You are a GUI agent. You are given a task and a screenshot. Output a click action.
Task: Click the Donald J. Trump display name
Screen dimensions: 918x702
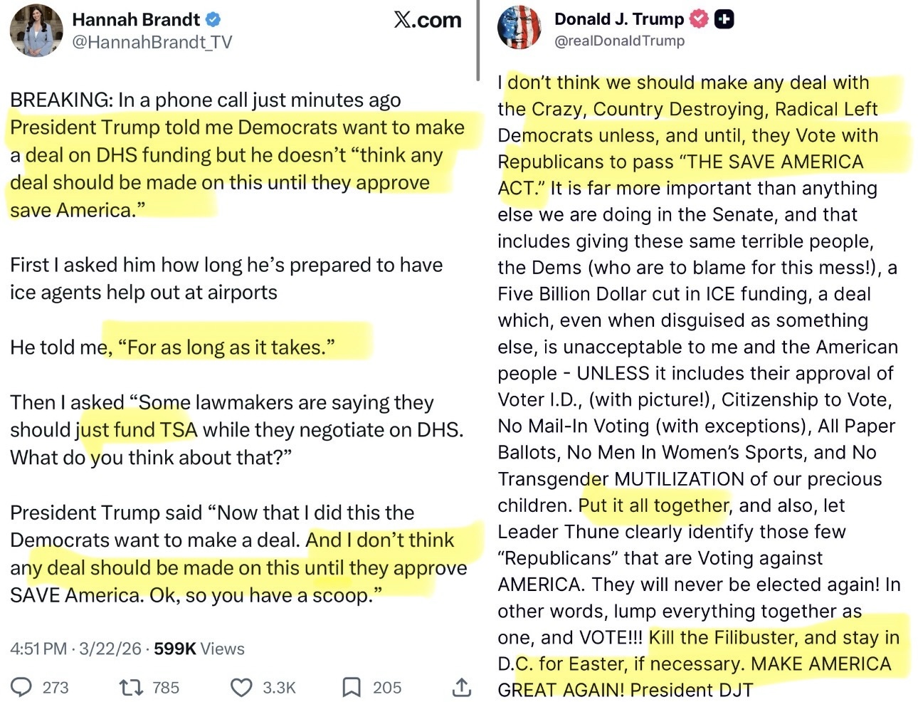coord(618,19)
